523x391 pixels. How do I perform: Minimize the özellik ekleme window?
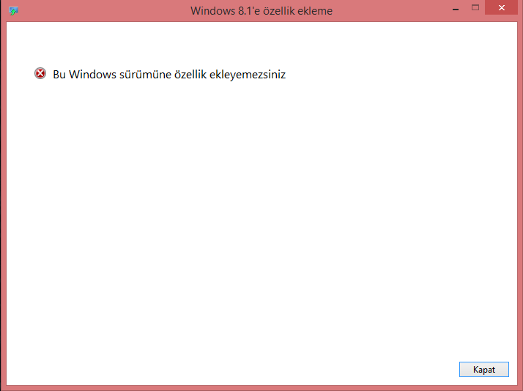coord(456,8)
